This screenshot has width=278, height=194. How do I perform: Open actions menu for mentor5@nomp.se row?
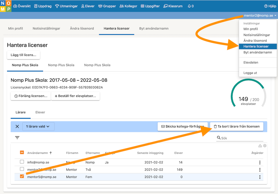coord(260,177)
